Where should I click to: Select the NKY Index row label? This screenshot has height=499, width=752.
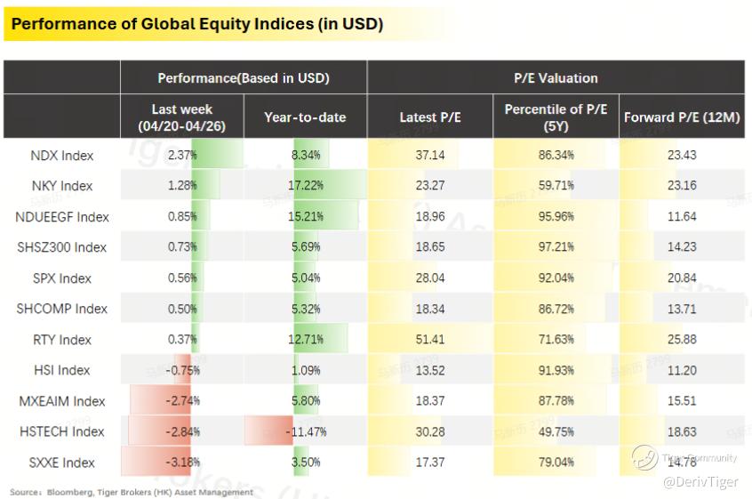[x=62, y=186]
